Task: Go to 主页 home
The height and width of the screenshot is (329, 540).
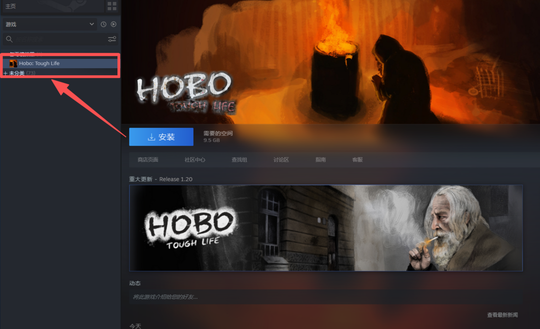Action: 10,6
